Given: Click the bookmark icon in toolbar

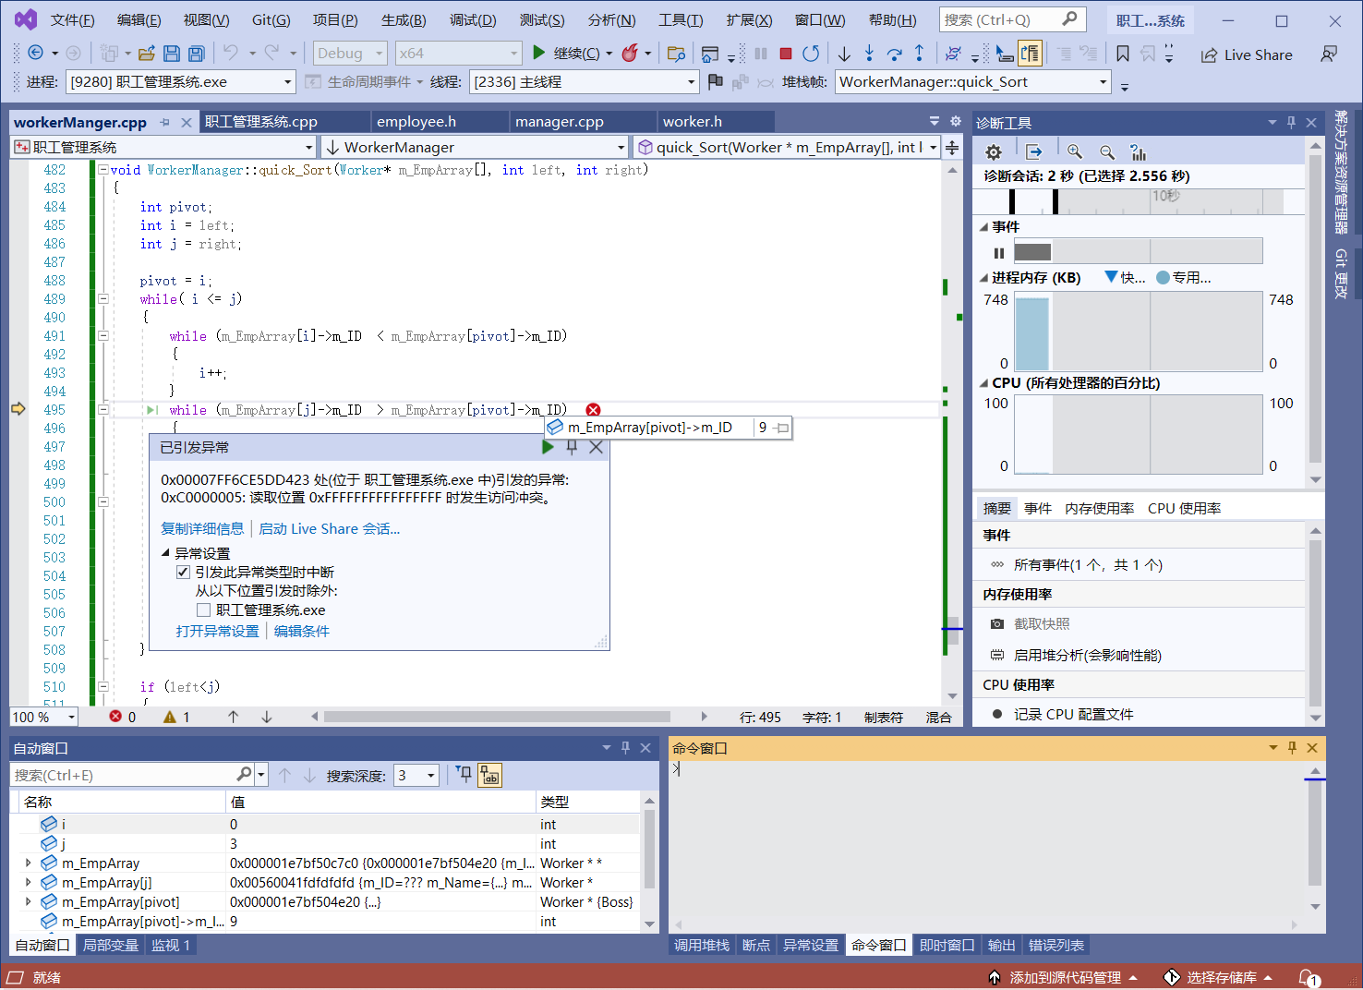Looking at the screenshot, I should pyautogui.click(x=1122, y=54).
